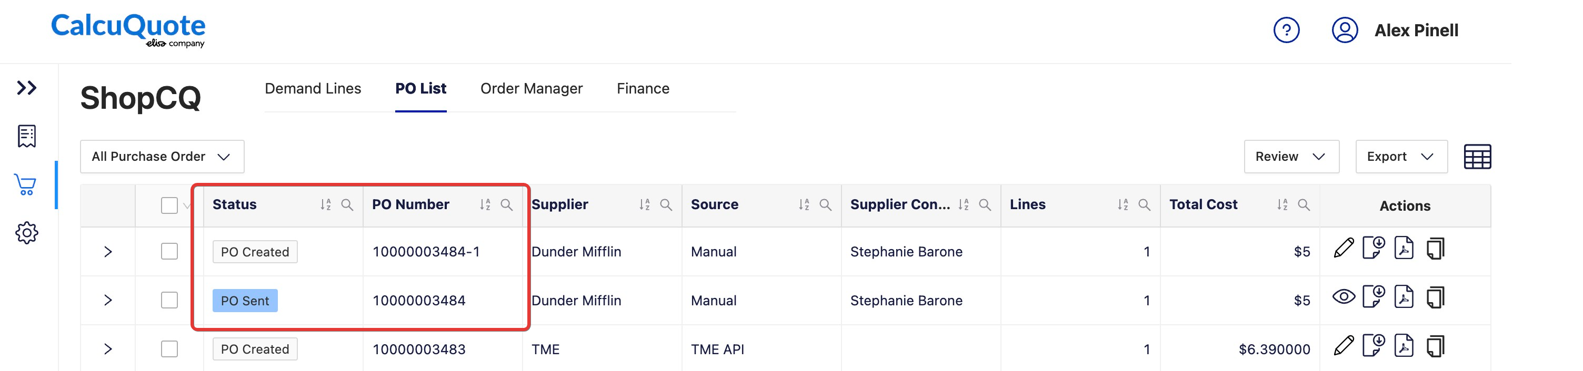Check the box for PO 10000003483

click(169, 349)
